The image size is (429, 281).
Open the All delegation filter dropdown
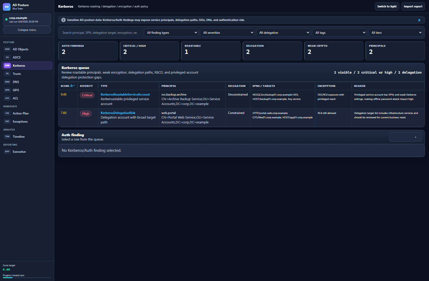(x=283, y=33)
